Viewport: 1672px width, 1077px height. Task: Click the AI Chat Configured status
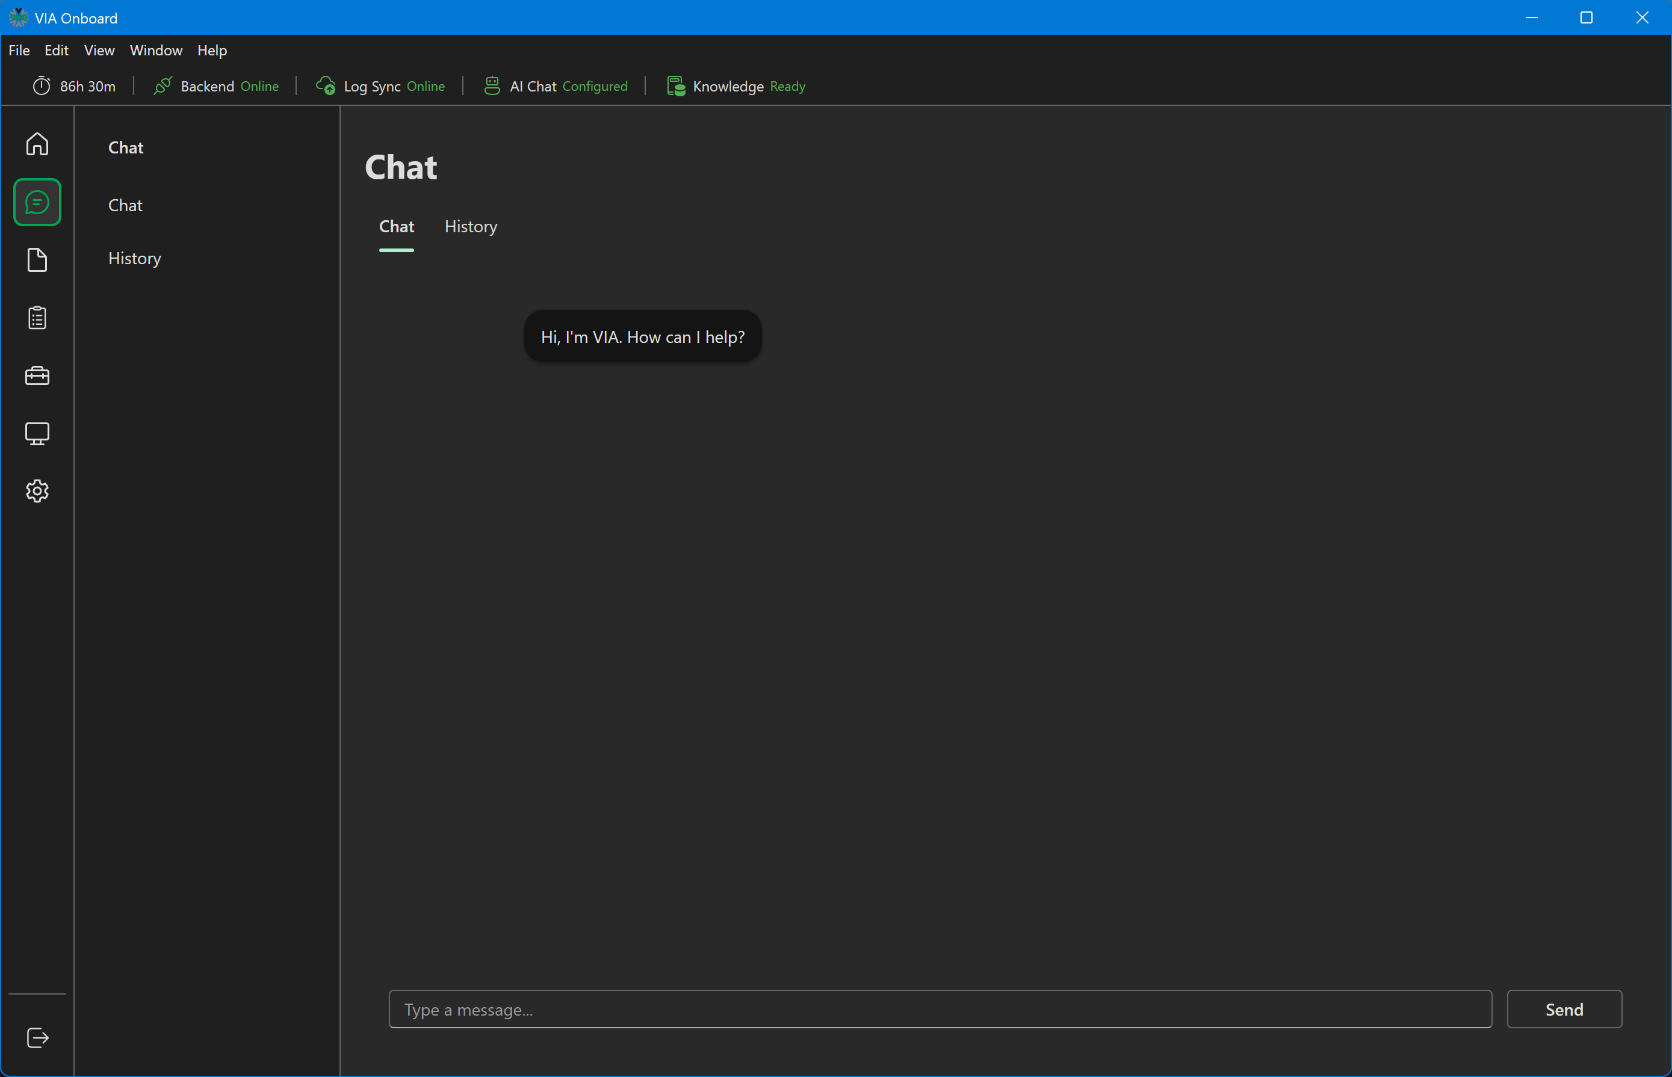tap(569, 86)
